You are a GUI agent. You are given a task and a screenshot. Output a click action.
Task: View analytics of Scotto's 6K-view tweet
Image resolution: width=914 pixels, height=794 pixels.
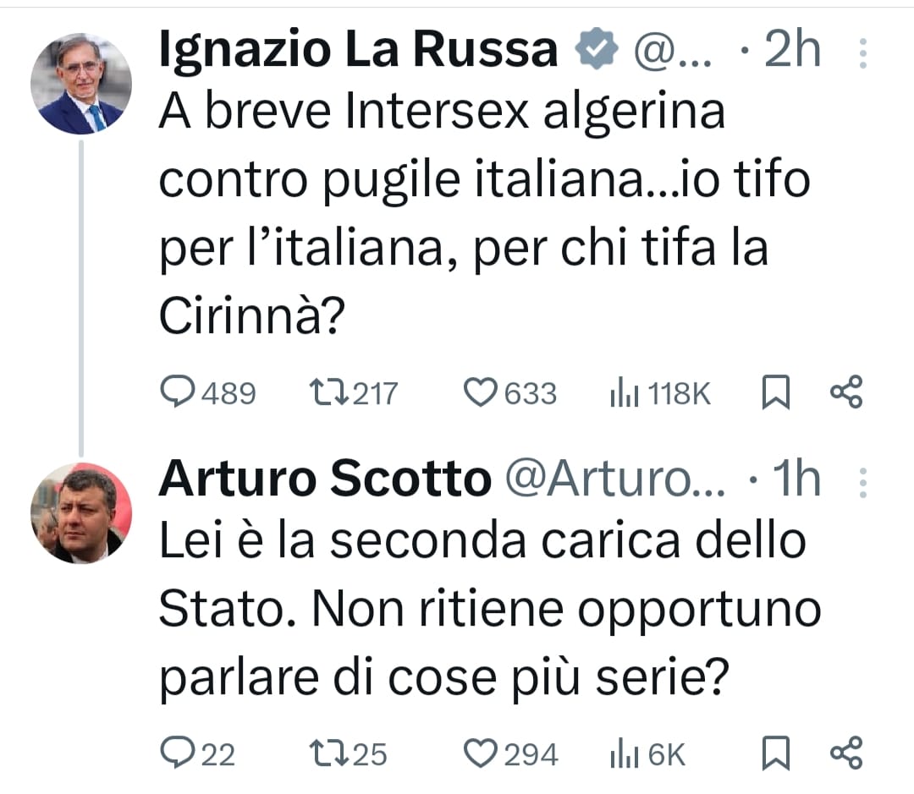click(623, 753)
